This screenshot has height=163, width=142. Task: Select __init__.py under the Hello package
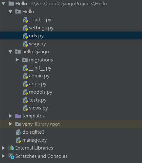(40, 20)
